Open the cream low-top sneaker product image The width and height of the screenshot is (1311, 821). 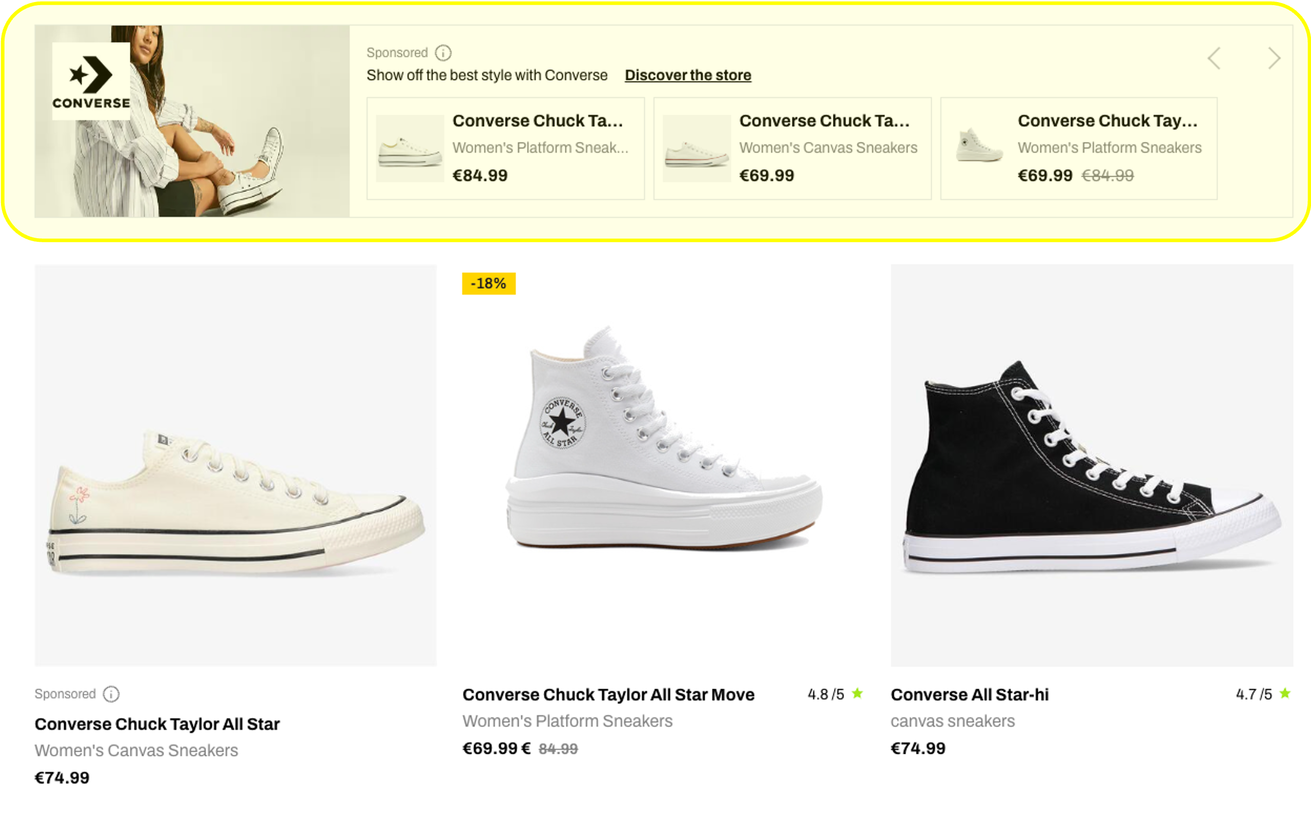(235, 465)
